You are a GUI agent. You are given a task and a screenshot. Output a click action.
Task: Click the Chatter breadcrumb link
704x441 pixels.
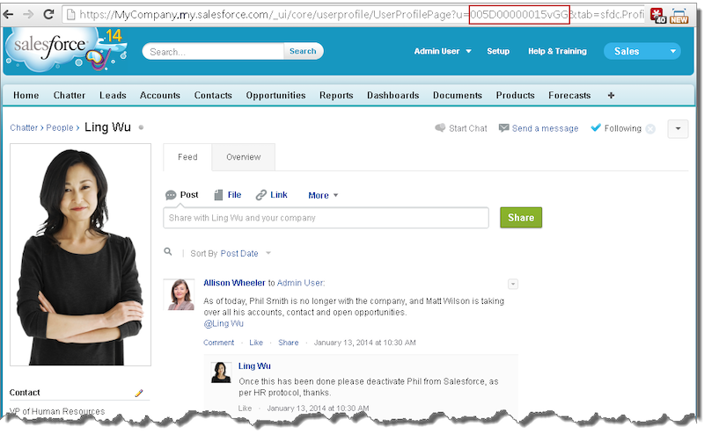(24, 127)
